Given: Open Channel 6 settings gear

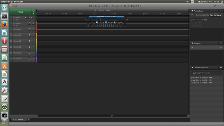Looking at the screenshot, I should click(x=29, y=53).
